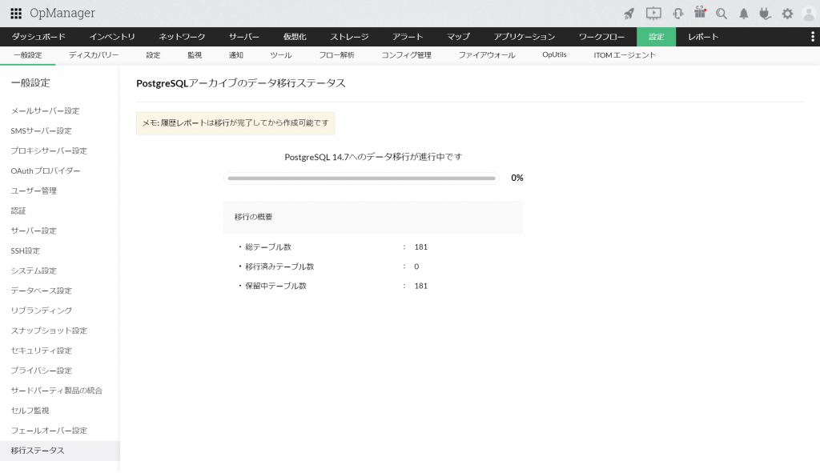Open プロキシサーバー設定 in sidebar
The image size is (820, 473).
tap(49, 150)
